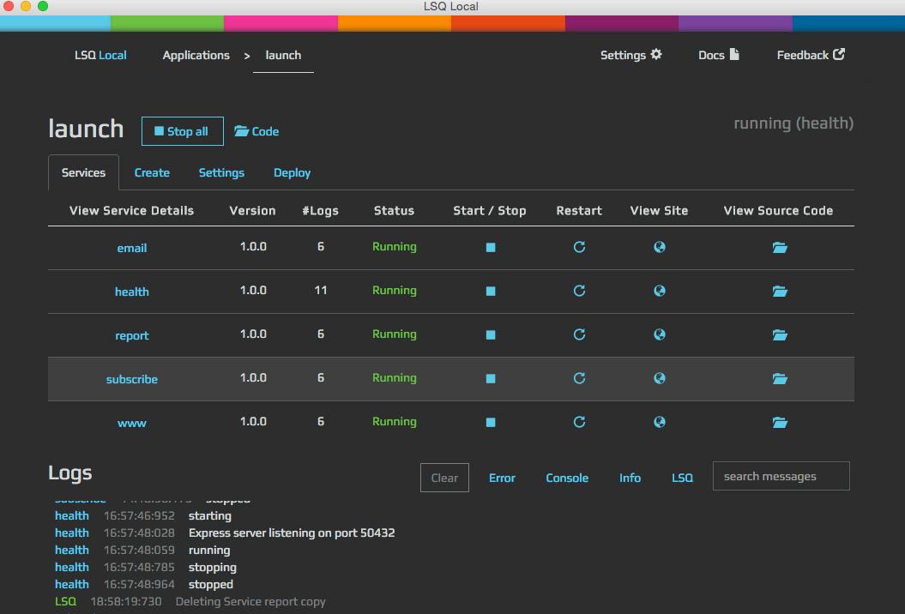Stop the subscribe service
Screen dimensions: 905x614
pyautogui.click(x=491, y=379)
